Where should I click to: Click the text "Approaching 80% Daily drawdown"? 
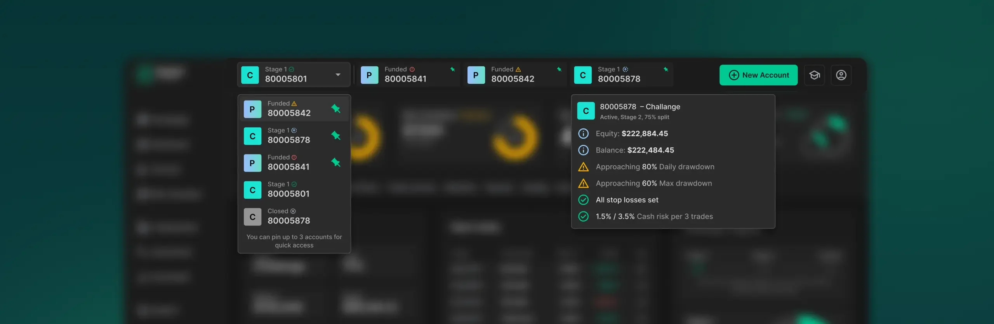click(x=655, y=167)
